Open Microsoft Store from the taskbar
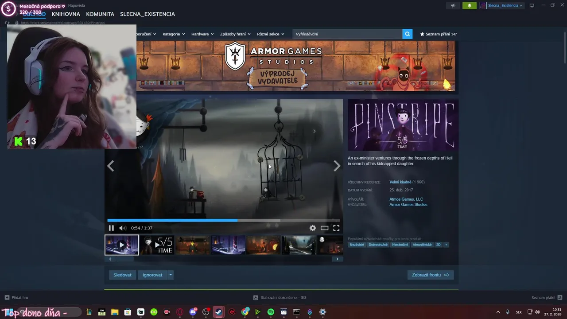The height and width of the screenshot is (319, 567). 128,312
